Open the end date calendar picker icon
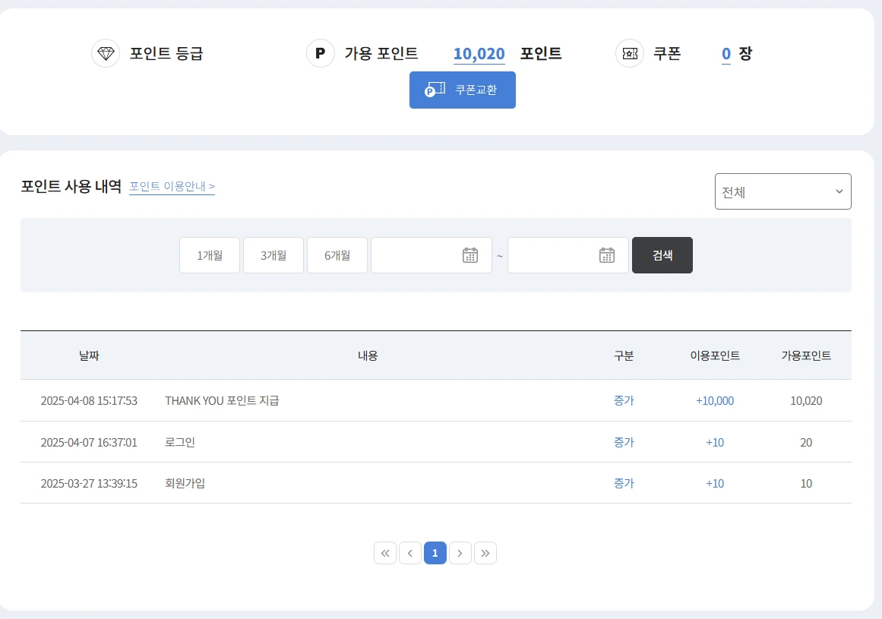This screenshot has width=882, height=619. (x=607, y=255)
